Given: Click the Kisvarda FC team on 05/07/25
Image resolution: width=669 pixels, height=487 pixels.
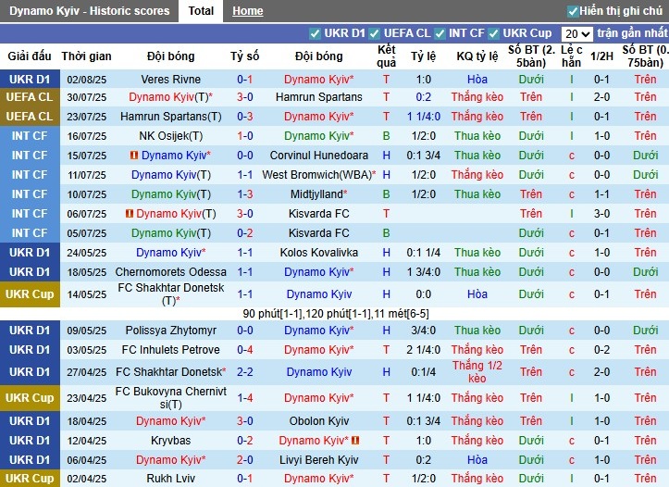Looking at the screenshot, I should click(x=318, y=233).
